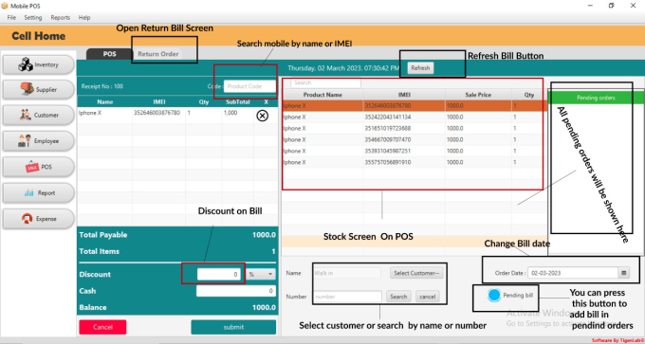Click the 1,000 subtotal cell in bill
Screen dimensions: 645x344
coord(230,113)
